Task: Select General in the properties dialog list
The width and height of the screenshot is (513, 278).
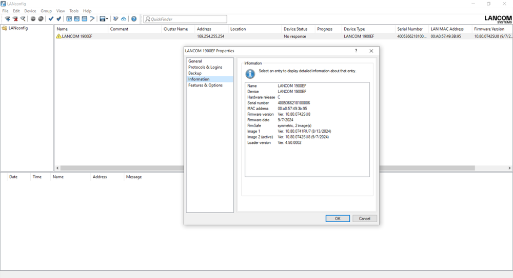Action: [x=210, y=61]
